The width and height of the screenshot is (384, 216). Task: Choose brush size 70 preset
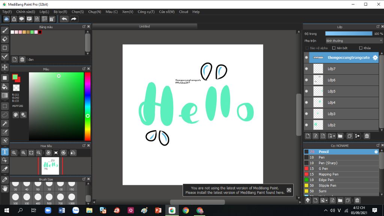tap(49, 186)
